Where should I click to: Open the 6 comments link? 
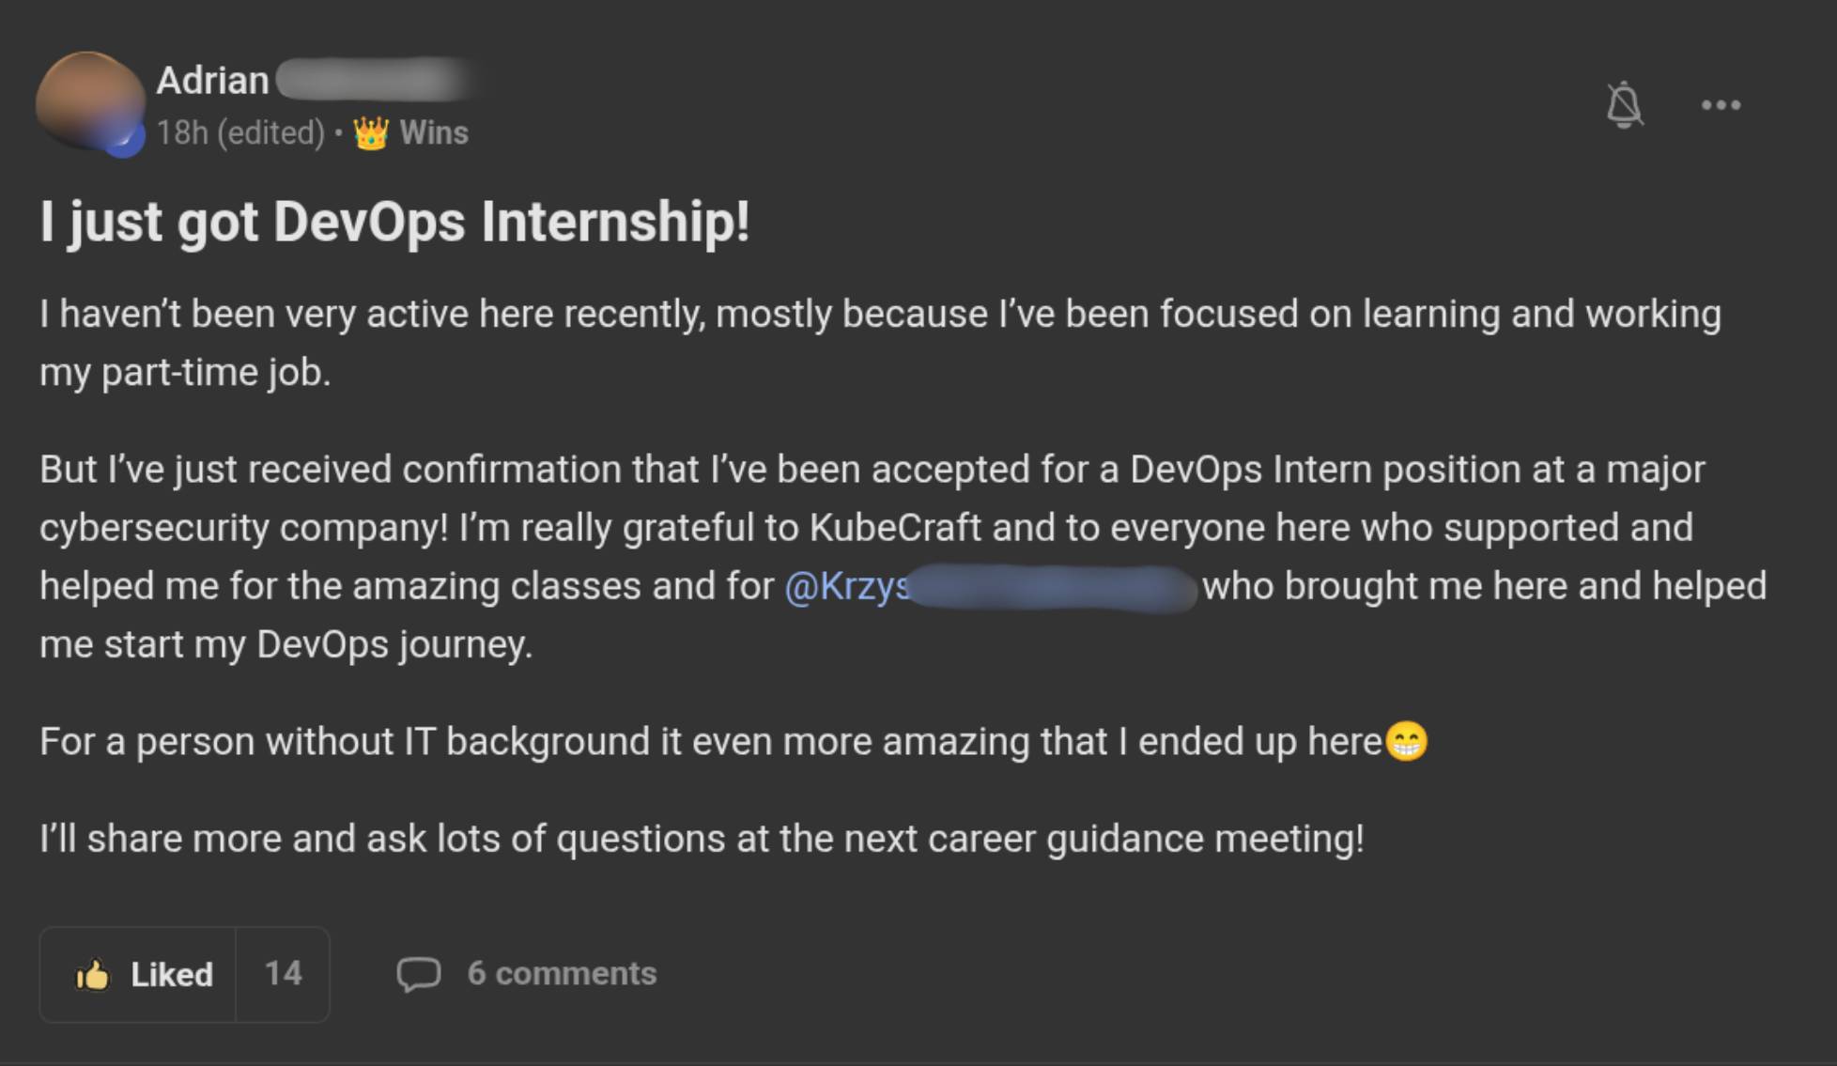pos(562,974)
